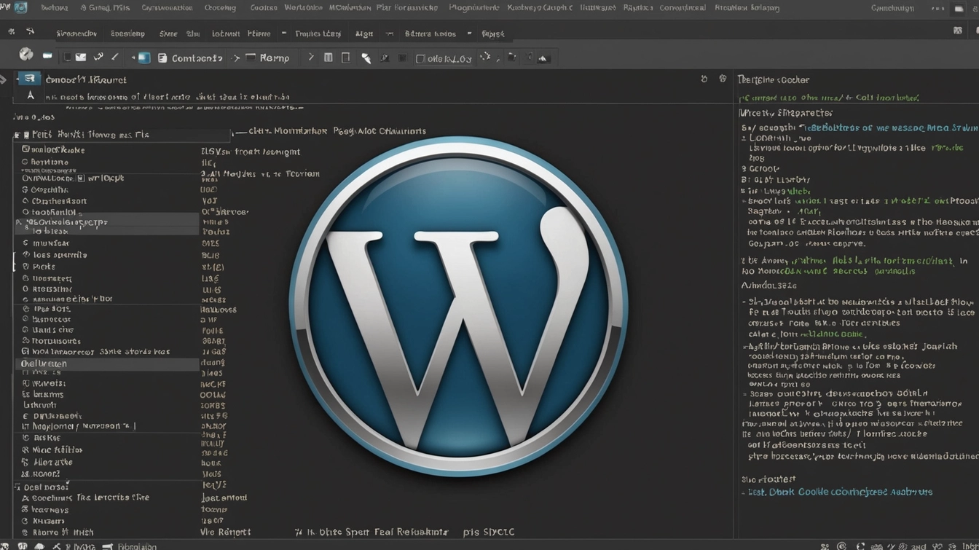The height and width of the screenshot is (550, 979).
Task: Expand the 'Oosl' section near list bottom
Action: click(x=17, y=487)
